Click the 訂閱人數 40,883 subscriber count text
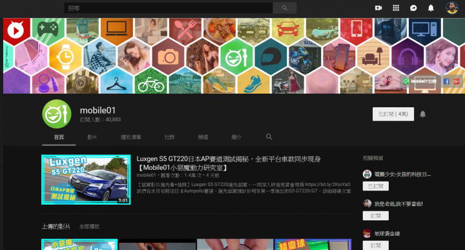 [x=100, y=120]
